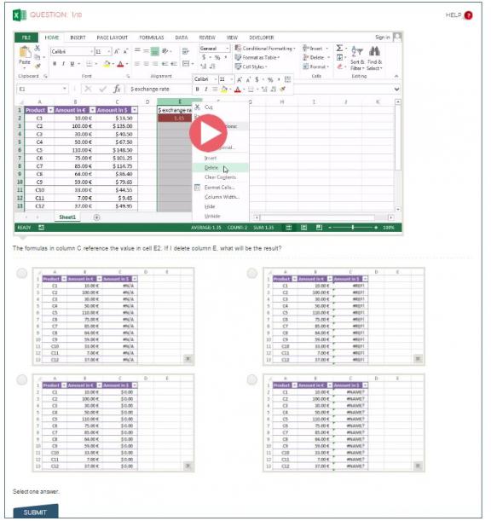Select the $0.00 result answer option
This screenshot has width=491, height=521.
tap(22, 379)
